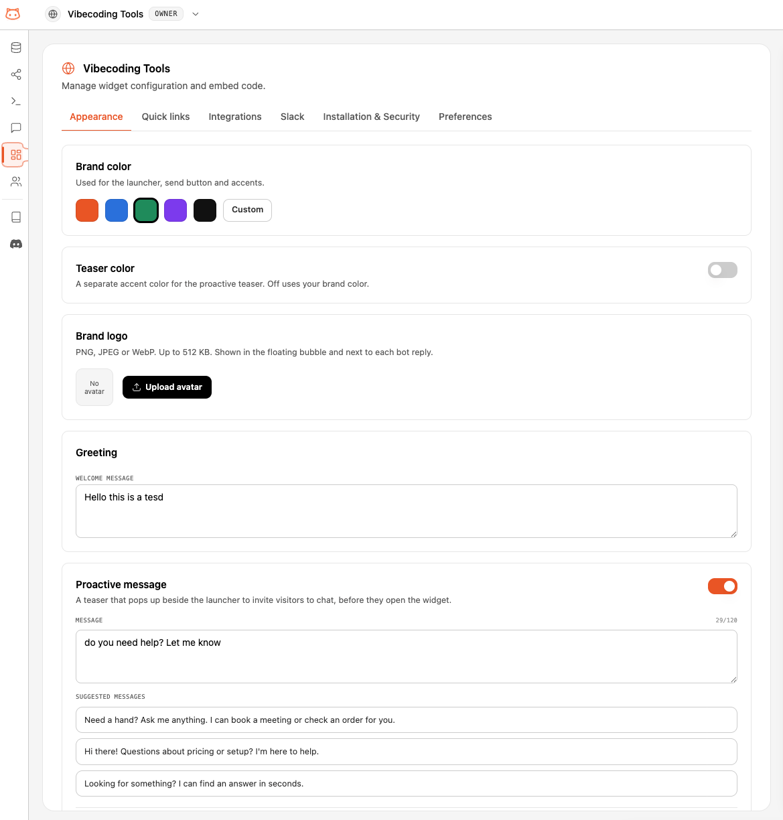Choose the black brand color swatch
The height and width of the screenshot is (820, 783).
(205, 210)
